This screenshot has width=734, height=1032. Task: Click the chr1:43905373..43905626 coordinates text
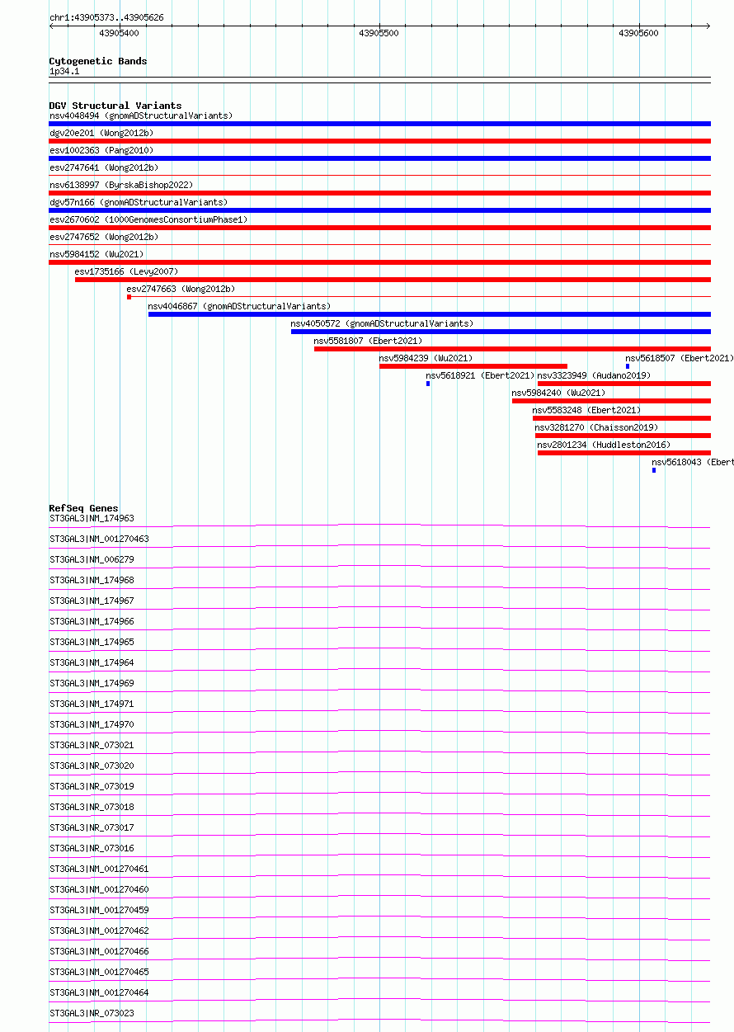tap(106, 17)
